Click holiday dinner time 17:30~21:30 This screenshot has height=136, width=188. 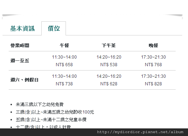154,76
